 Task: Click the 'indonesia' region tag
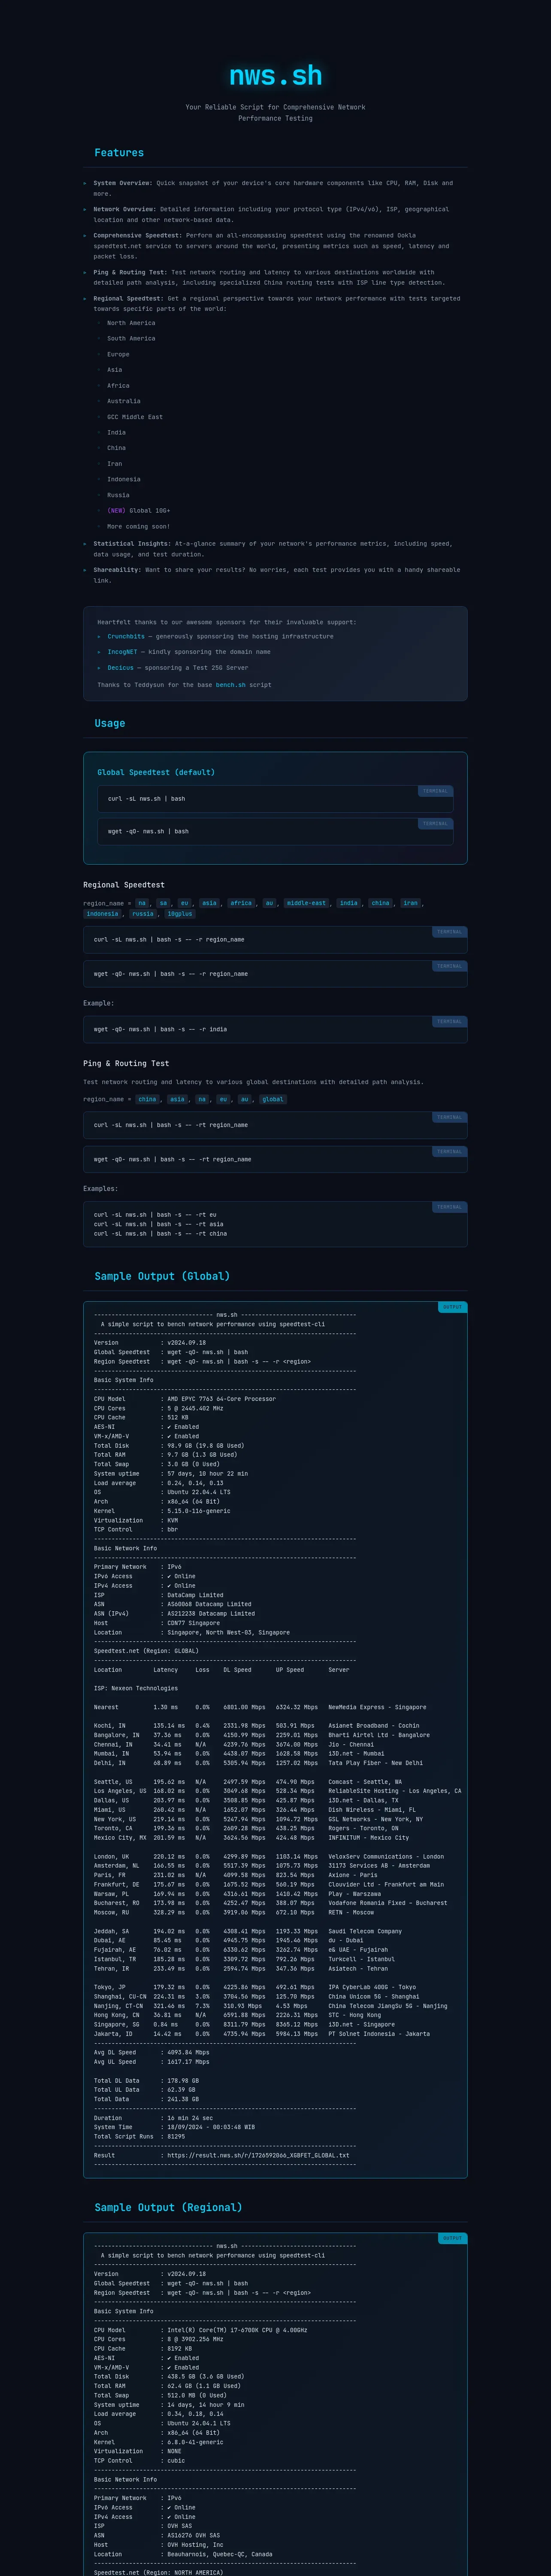pos(102,914)
